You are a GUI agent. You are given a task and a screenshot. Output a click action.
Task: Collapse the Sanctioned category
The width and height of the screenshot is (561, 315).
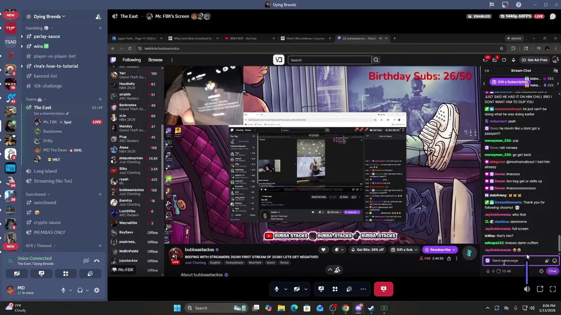(38, 194)
